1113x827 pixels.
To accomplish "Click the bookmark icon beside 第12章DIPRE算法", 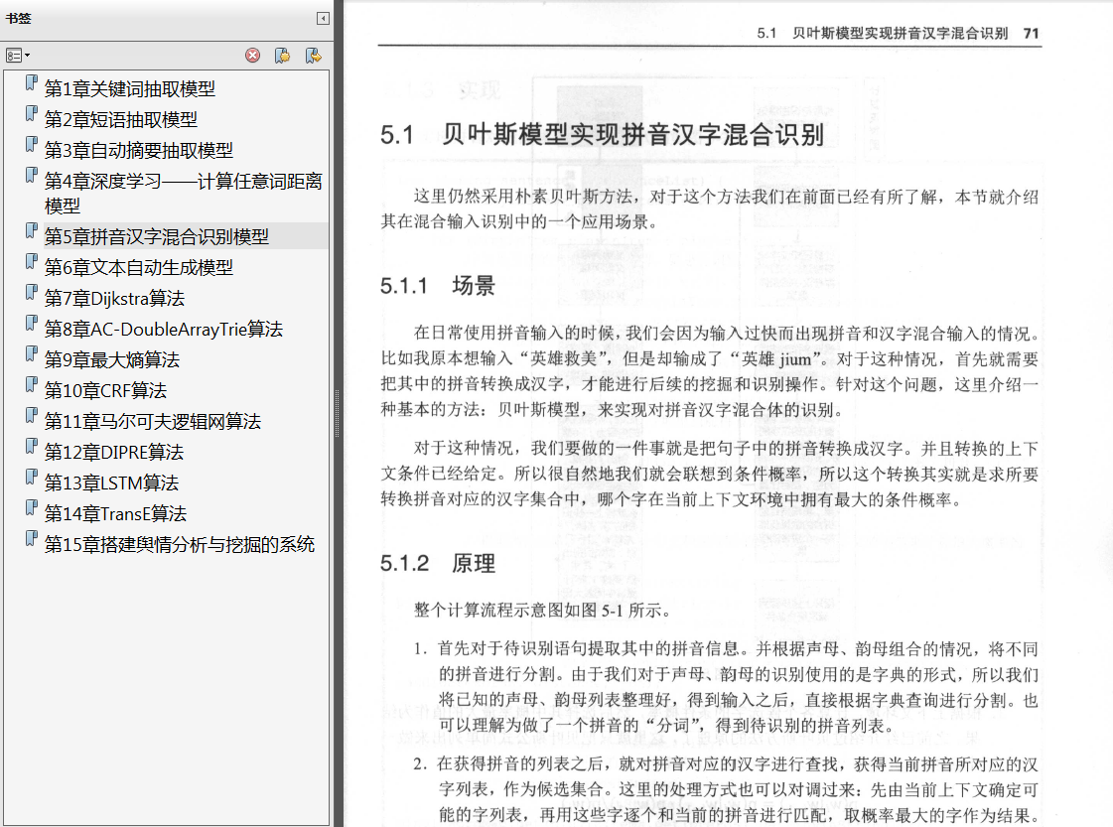I will (x=31, y=446).
